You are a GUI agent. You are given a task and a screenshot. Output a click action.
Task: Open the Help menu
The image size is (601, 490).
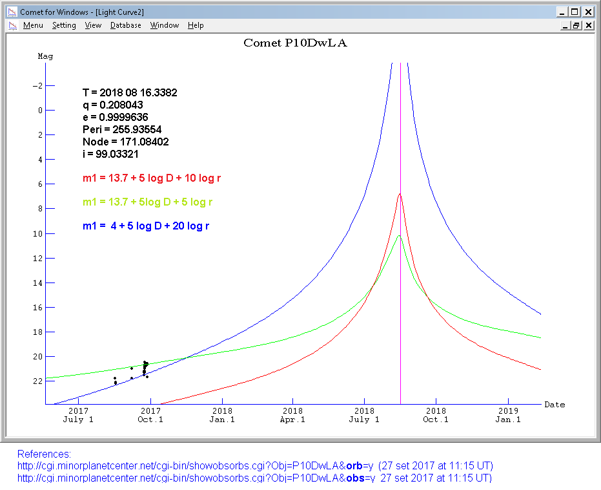tap(196, 25)
